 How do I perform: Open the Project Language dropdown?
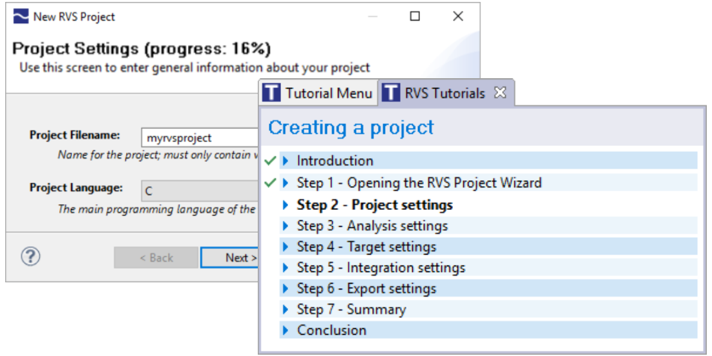[200, 191]
